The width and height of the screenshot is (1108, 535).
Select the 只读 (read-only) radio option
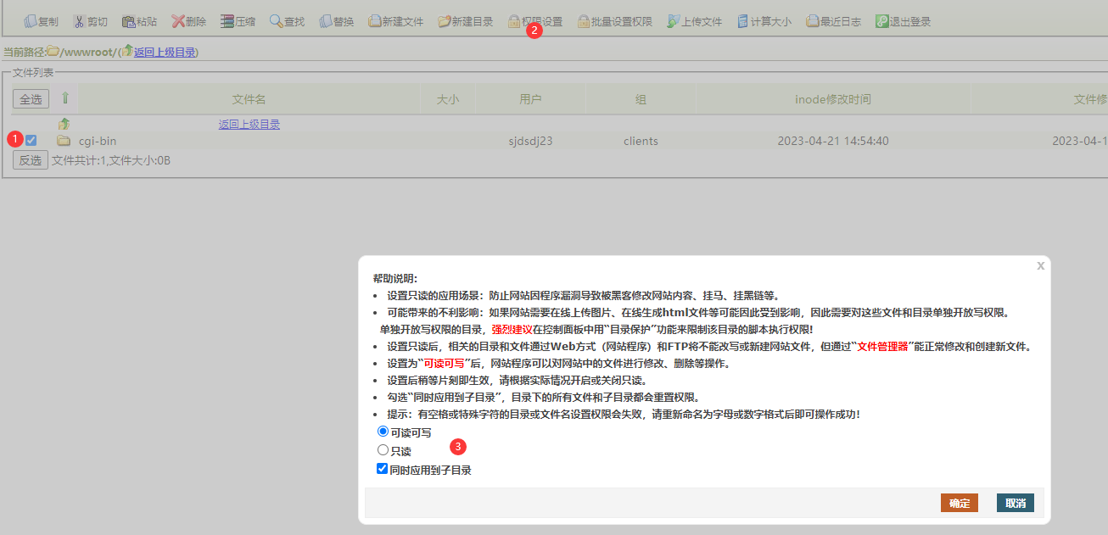coord(383,450)
